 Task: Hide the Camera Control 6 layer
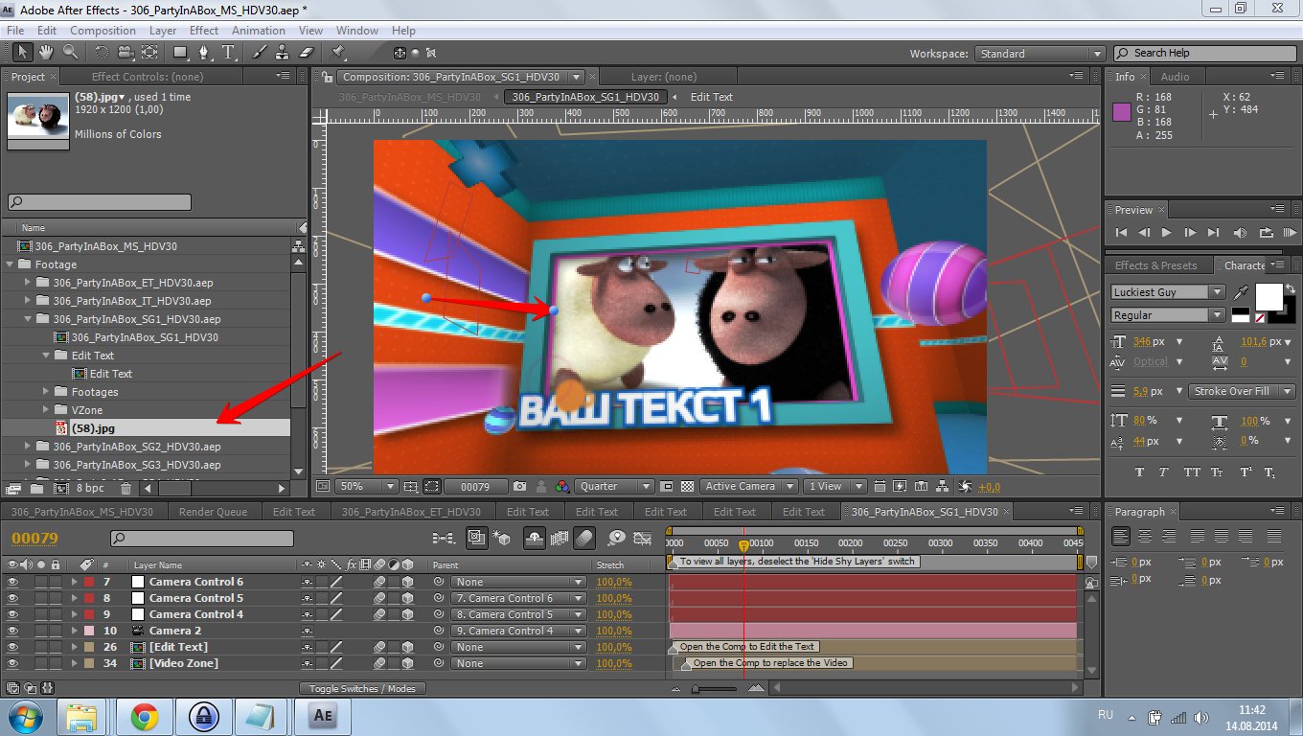(x=12, y=582)
